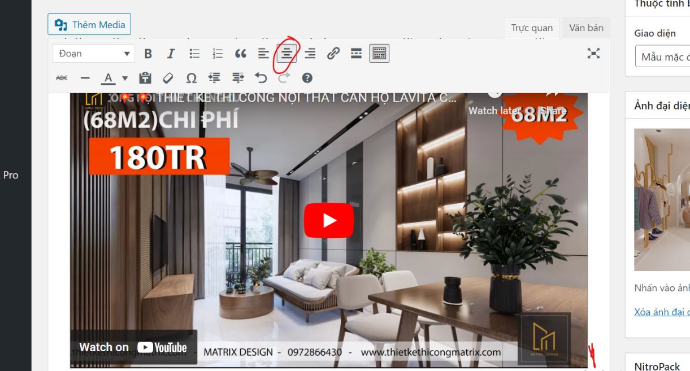Switch to the Trực quan tab
The width and height of the screenshot is (690, 371).
click(x=531, y=28)
